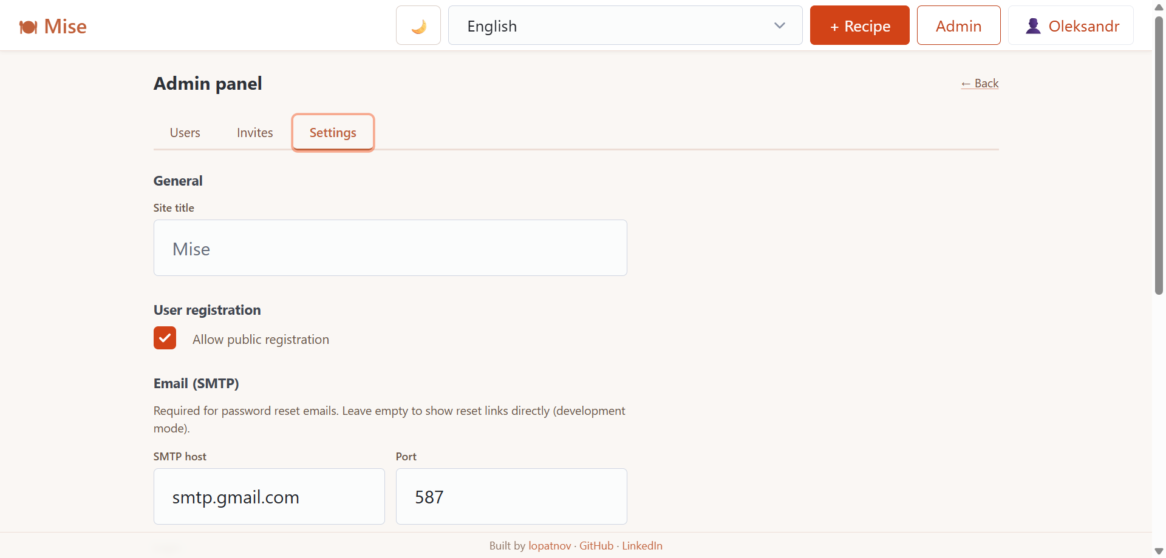Toggle dark mode with the moon icon
Viewport: 1166px width, 558px height.
pyautogui.click(x=418, y=25)
